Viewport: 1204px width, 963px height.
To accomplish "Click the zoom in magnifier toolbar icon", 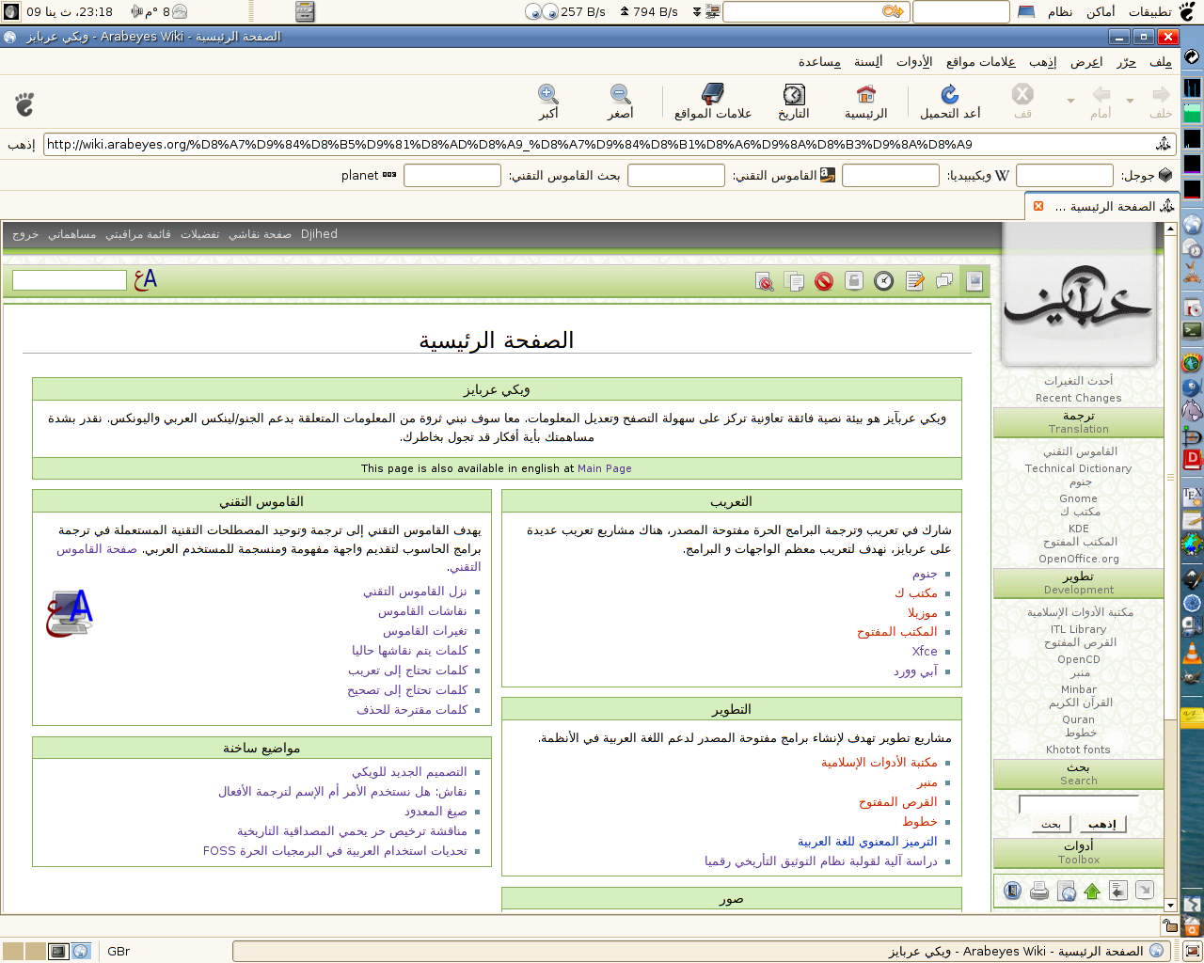I will click(x=548, y=102).
